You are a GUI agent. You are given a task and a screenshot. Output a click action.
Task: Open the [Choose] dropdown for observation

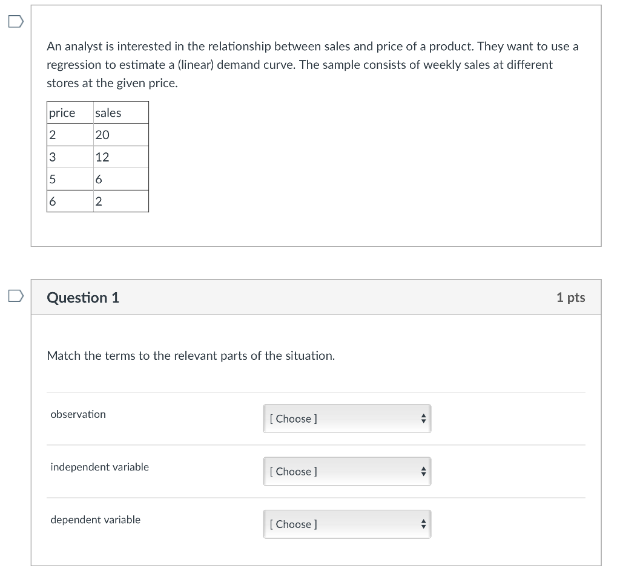[x=339, y=419]
